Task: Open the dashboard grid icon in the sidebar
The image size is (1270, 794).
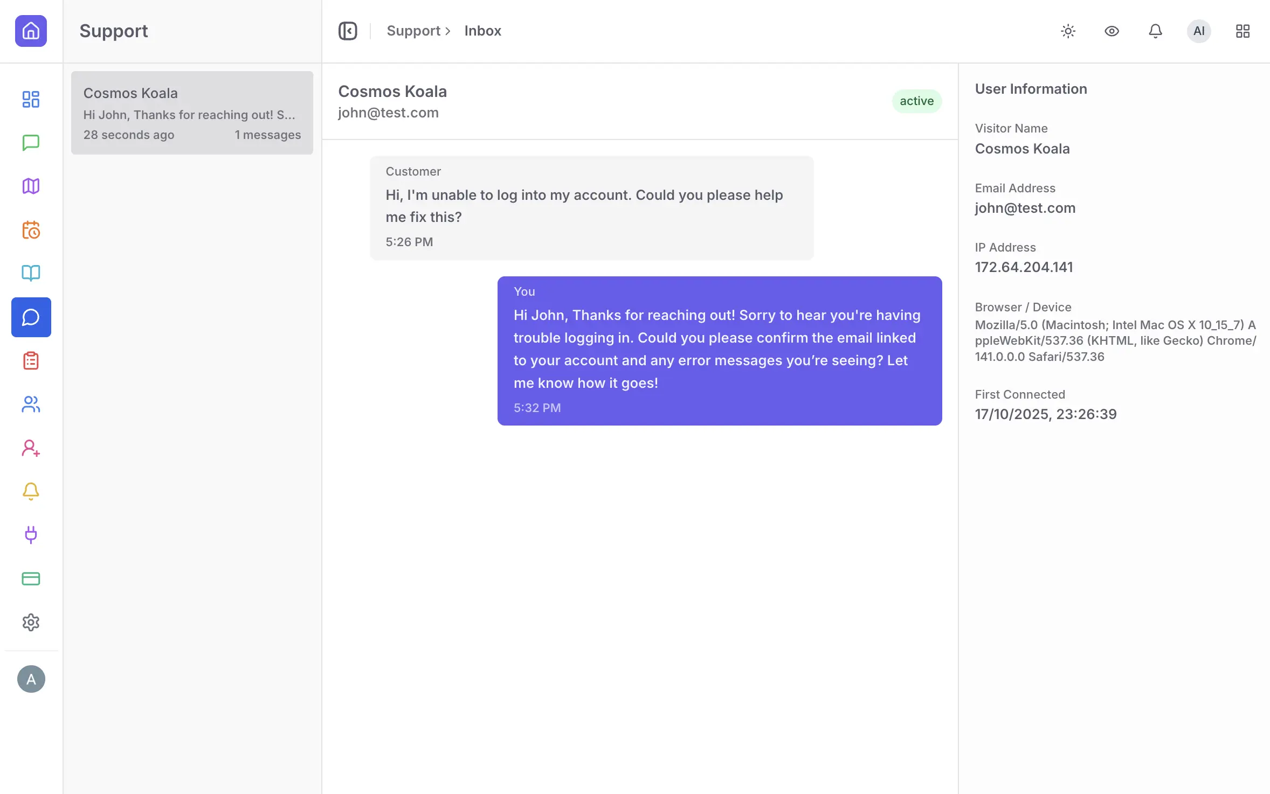Action: coord(31,100)
